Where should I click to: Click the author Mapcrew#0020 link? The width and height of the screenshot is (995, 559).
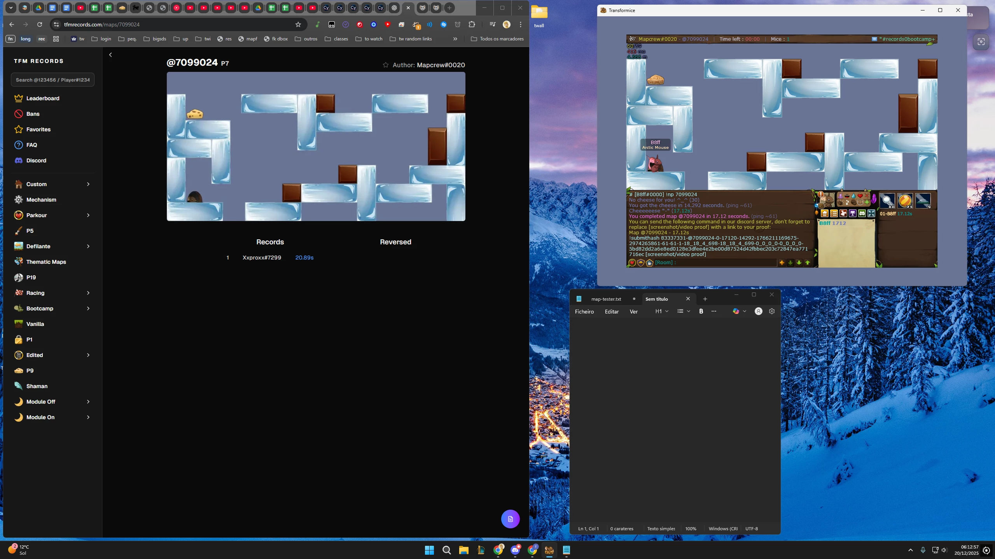[441, 65]
